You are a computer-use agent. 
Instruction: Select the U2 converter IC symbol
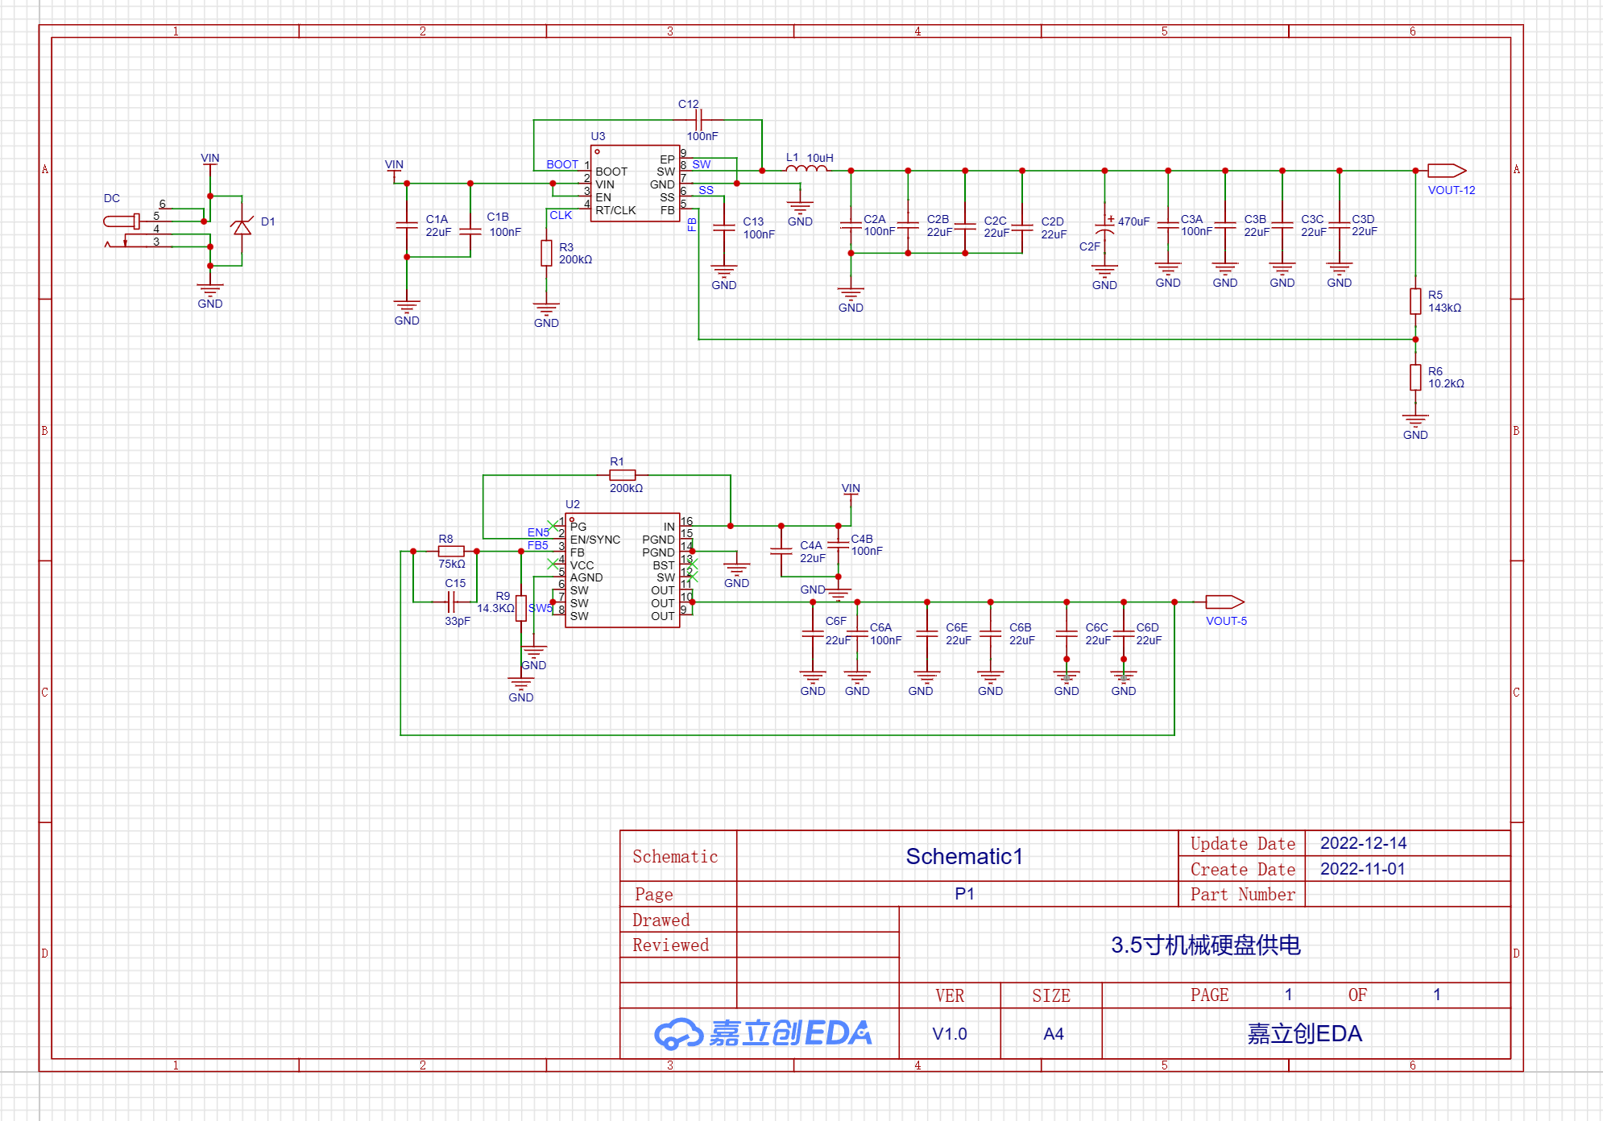tap(623, 570)
